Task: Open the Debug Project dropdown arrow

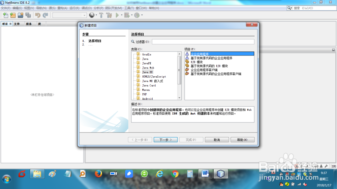Action: point(132,15)
